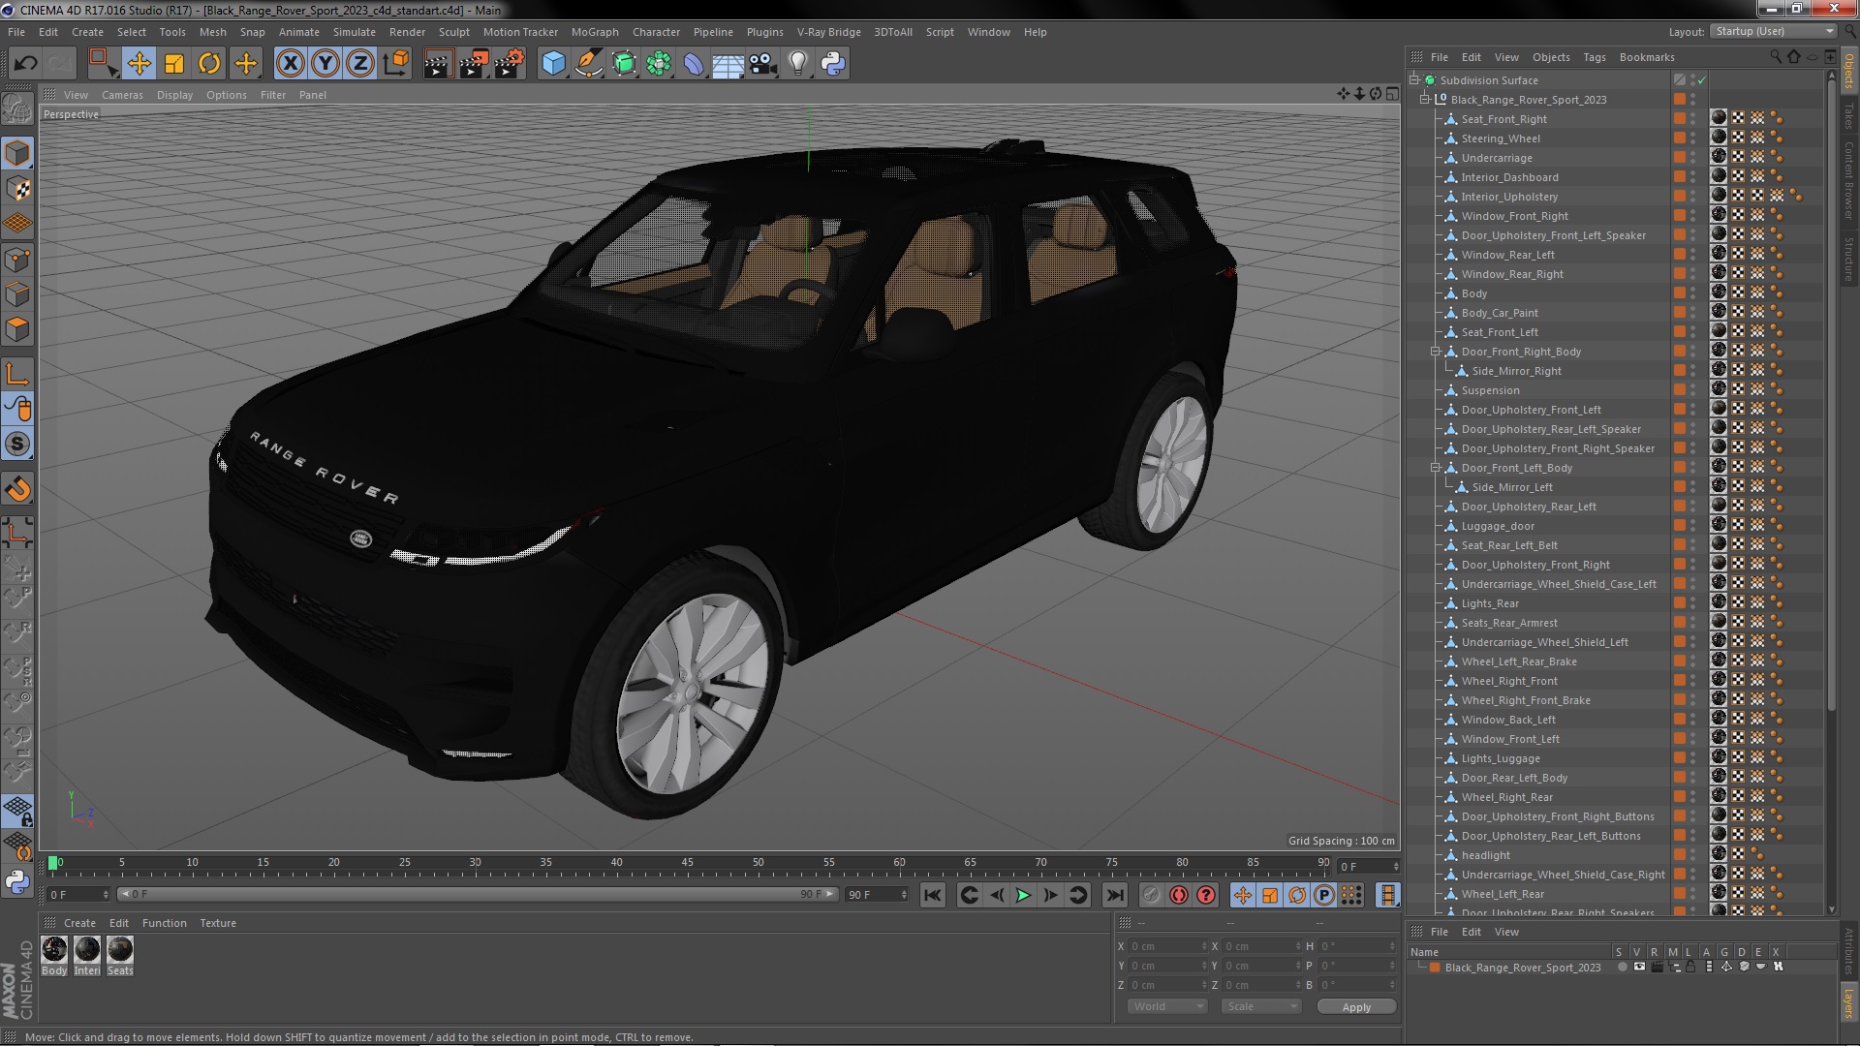The height and width of the screenshot is (1046, 1860).
Task: Click the Record Active Objects button
Action: pos(1151,896)
